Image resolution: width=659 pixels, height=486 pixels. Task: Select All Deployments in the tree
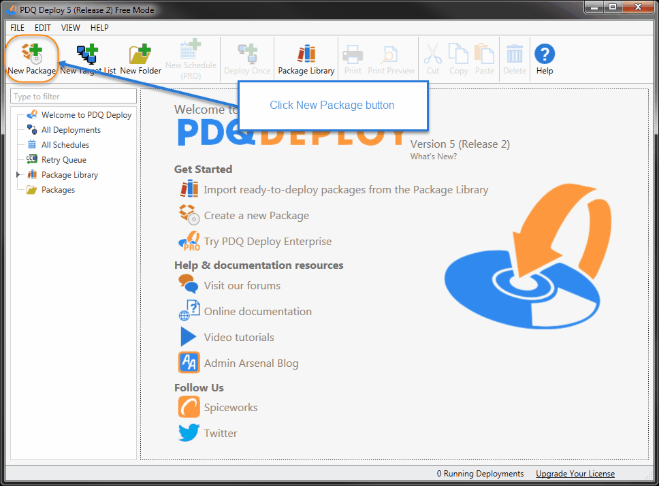tap(64, 130)
